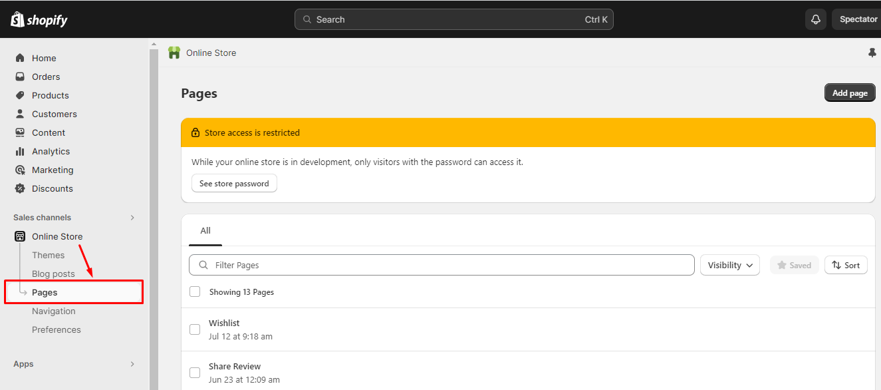Image resolution: width=881 pixels, height=390 pixels.
Task: Expand the Apps section chevron
Action: [132, 364]
